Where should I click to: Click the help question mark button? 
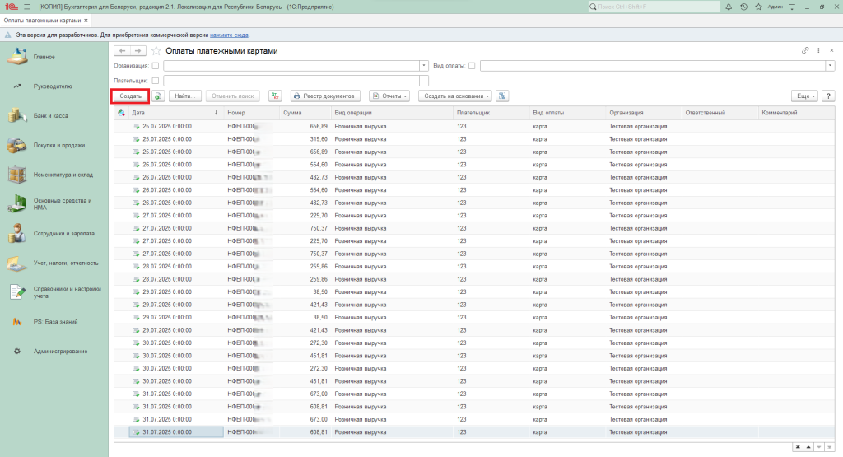827,96
